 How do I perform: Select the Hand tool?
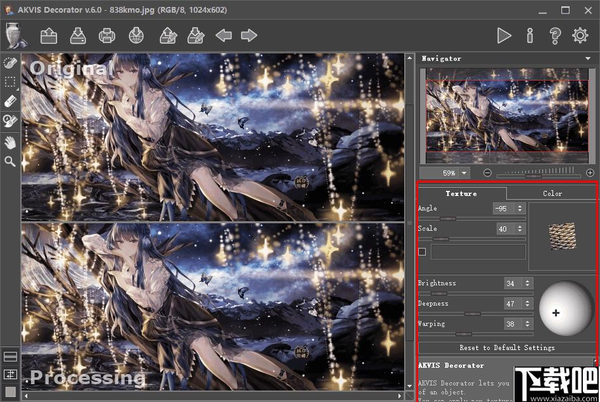(10, 143)
